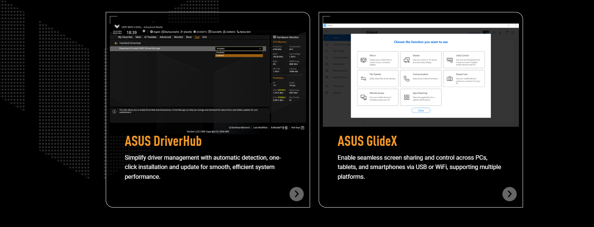Select the Mirror function icon in GlideX
Viewport: 594px width, 227px height.
point(363,60)
